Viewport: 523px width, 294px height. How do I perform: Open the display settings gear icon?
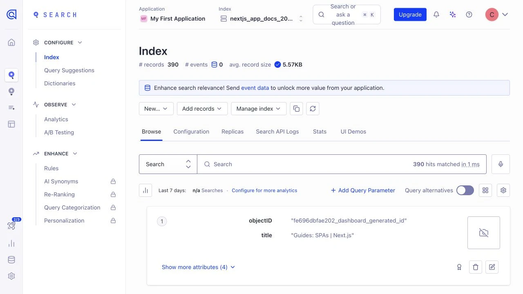(x=503, y=190)
